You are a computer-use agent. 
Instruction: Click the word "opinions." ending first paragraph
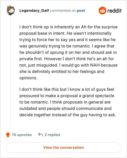tap(28, 78)
